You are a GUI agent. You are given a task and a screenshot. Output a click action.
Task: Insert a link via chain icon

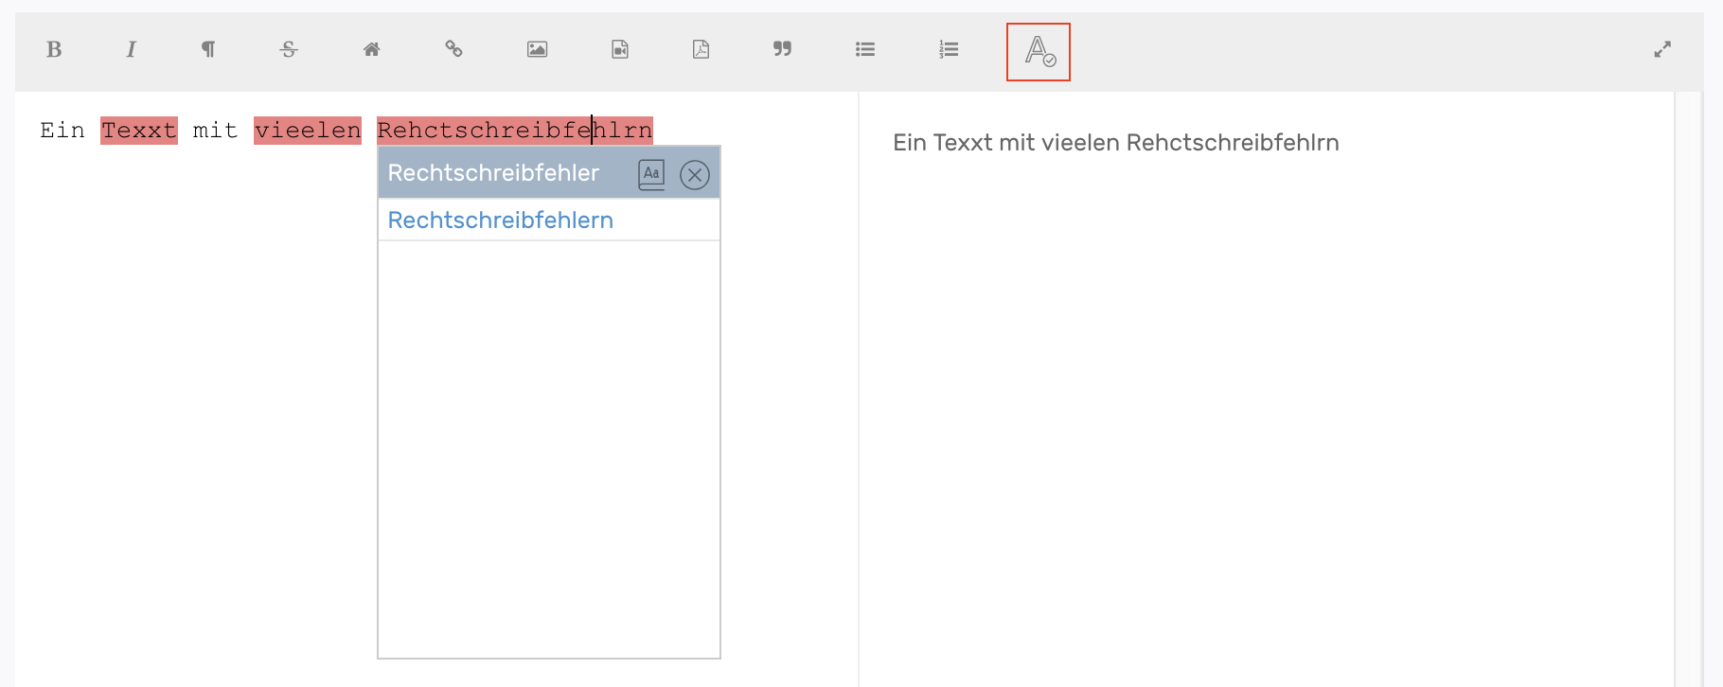tap(453, 50)
